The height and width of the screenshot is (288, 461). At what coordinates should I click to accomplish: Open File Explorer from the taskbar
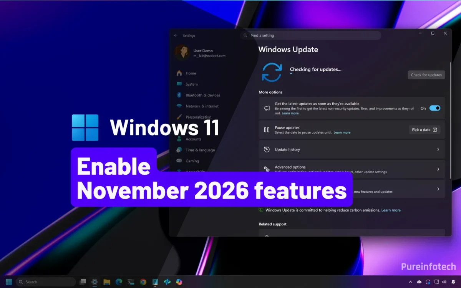[x=107, y=282]
